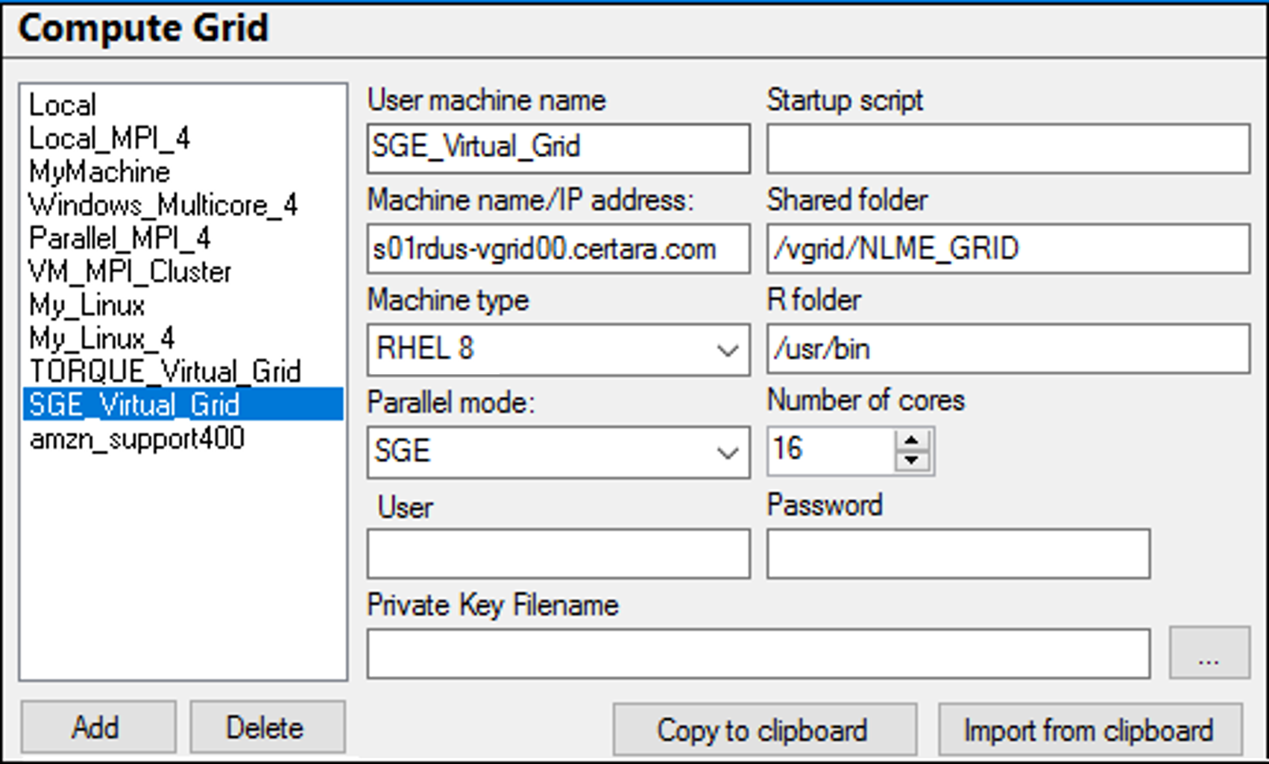Click the Add button
Viewport: 1269px width, 764px height.
[x=98, y=727]
